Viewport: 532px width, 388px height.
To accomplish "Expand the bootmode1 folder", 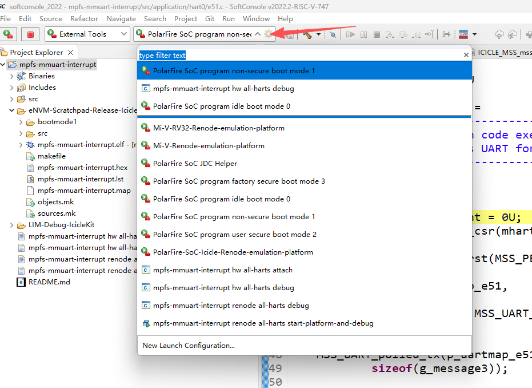I will click(21, 122).
